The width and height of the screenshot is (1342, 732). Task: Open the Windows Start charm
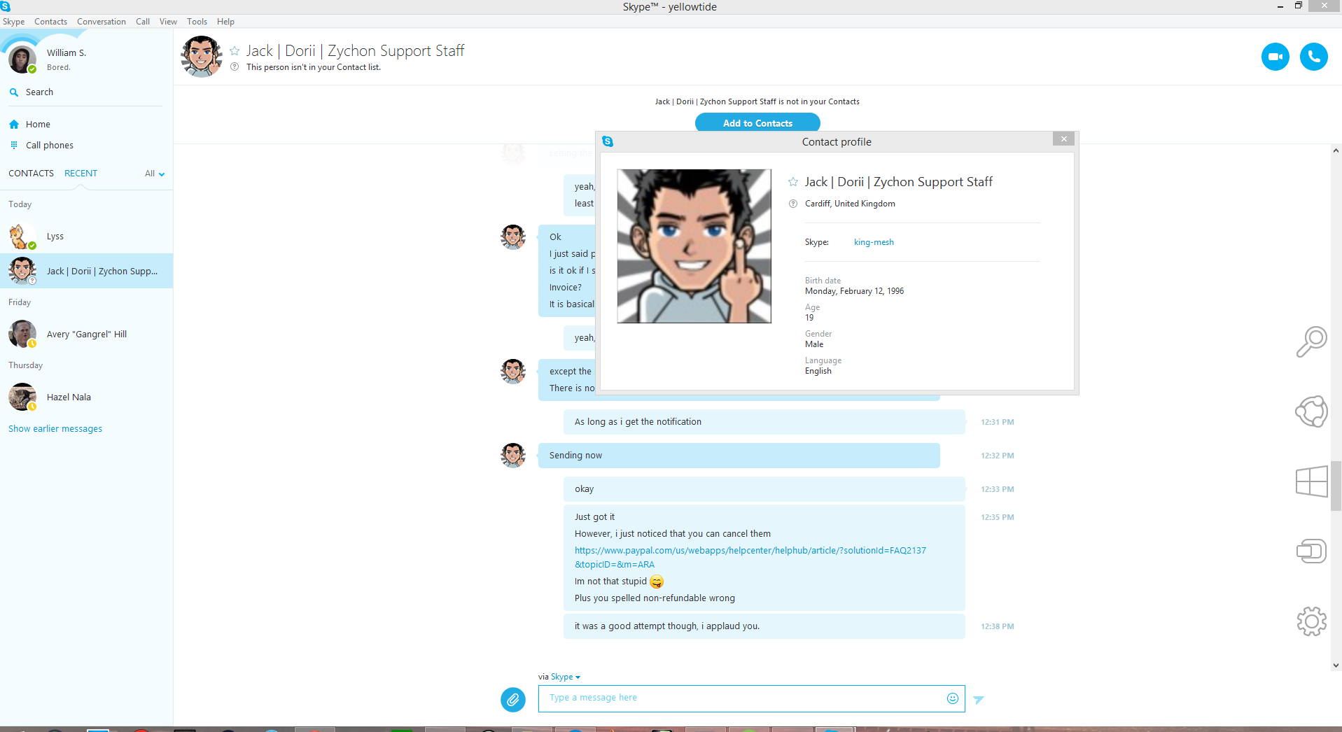(x=1311, y=481)
